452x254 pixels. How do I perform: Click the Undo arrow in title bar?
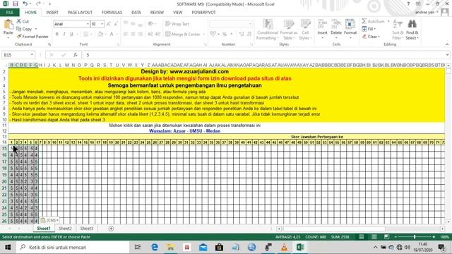[25, 4]
